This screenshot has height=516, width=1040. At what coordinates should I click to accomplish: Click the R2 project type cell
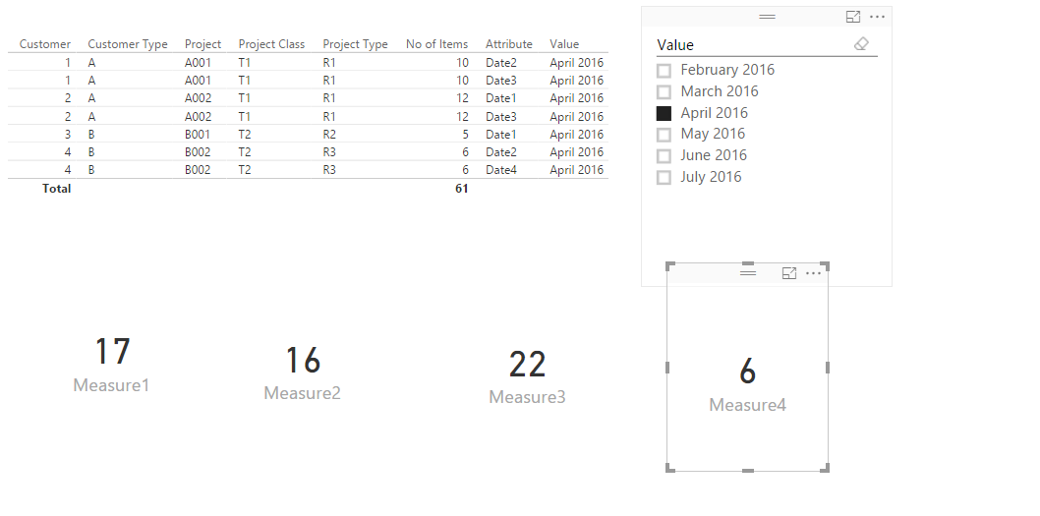pos(329,134)
